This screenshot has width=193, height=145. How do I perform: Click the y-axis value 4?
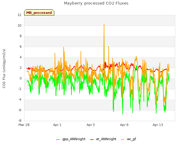(x=21, y=57)
